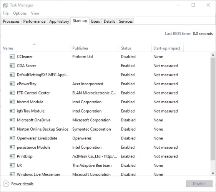Click the scrollbar down arrow
The image size is (216, 192).
[213, 173]
